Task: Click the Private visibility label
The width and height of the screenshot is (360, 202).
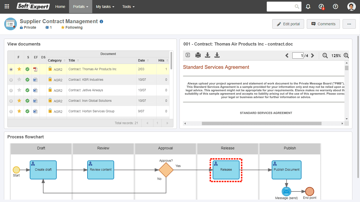Action: coord(28,27)
